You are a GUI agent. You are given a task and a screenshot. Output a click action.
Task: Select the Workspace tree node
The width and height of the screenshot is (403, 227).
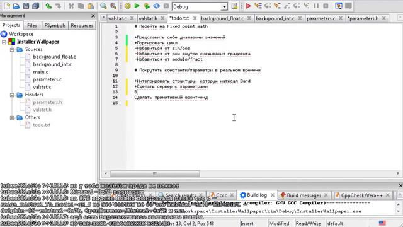21,34
